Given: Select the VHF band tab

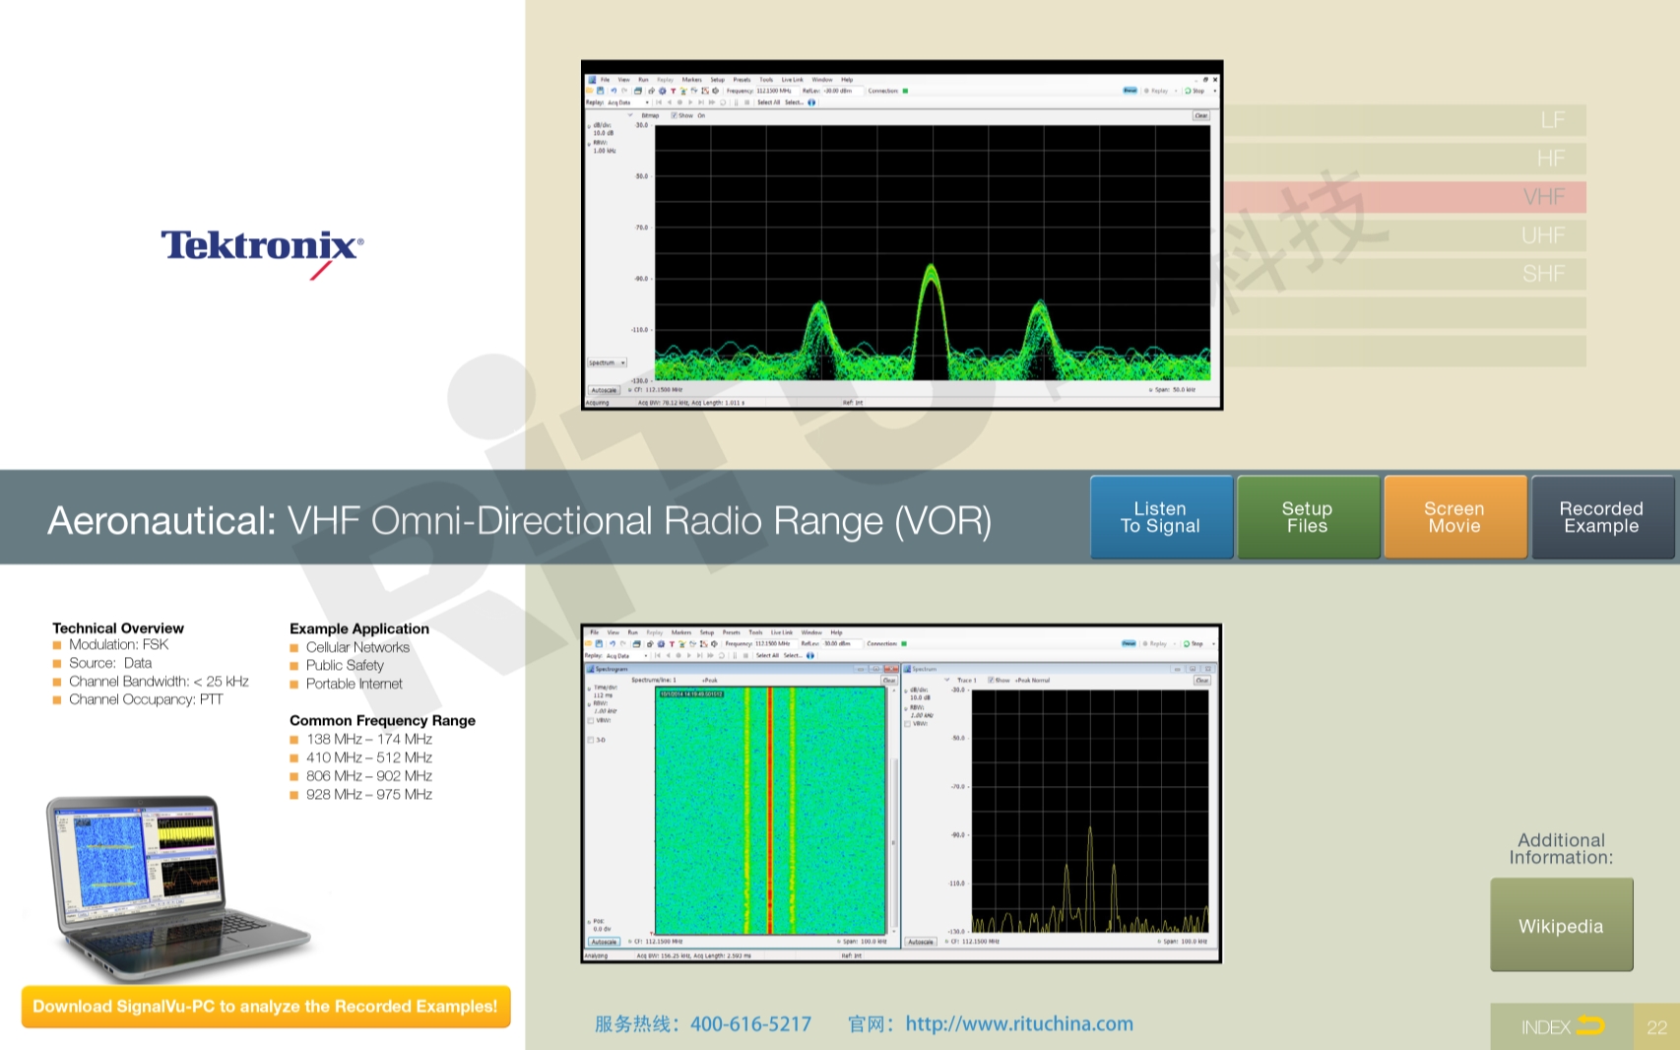Looking at the screenshot, I should 1543,197.
